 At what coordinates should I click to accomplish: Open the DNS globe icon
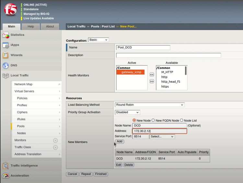[6, 65]
